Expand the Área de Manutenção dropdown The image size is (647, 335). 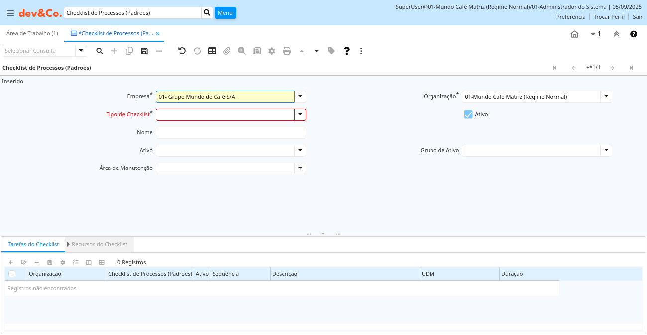tap(300, 168)
